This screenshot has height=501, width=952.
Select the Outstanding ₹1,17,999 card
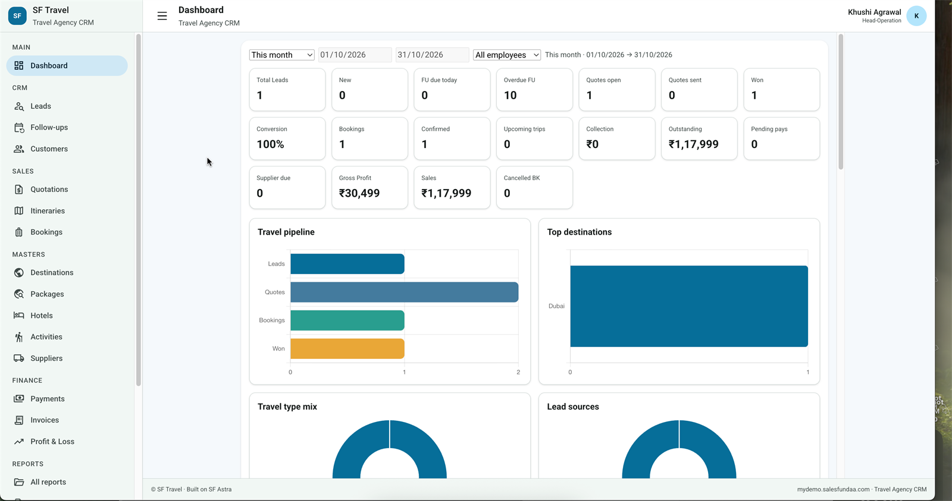point(699,138)
